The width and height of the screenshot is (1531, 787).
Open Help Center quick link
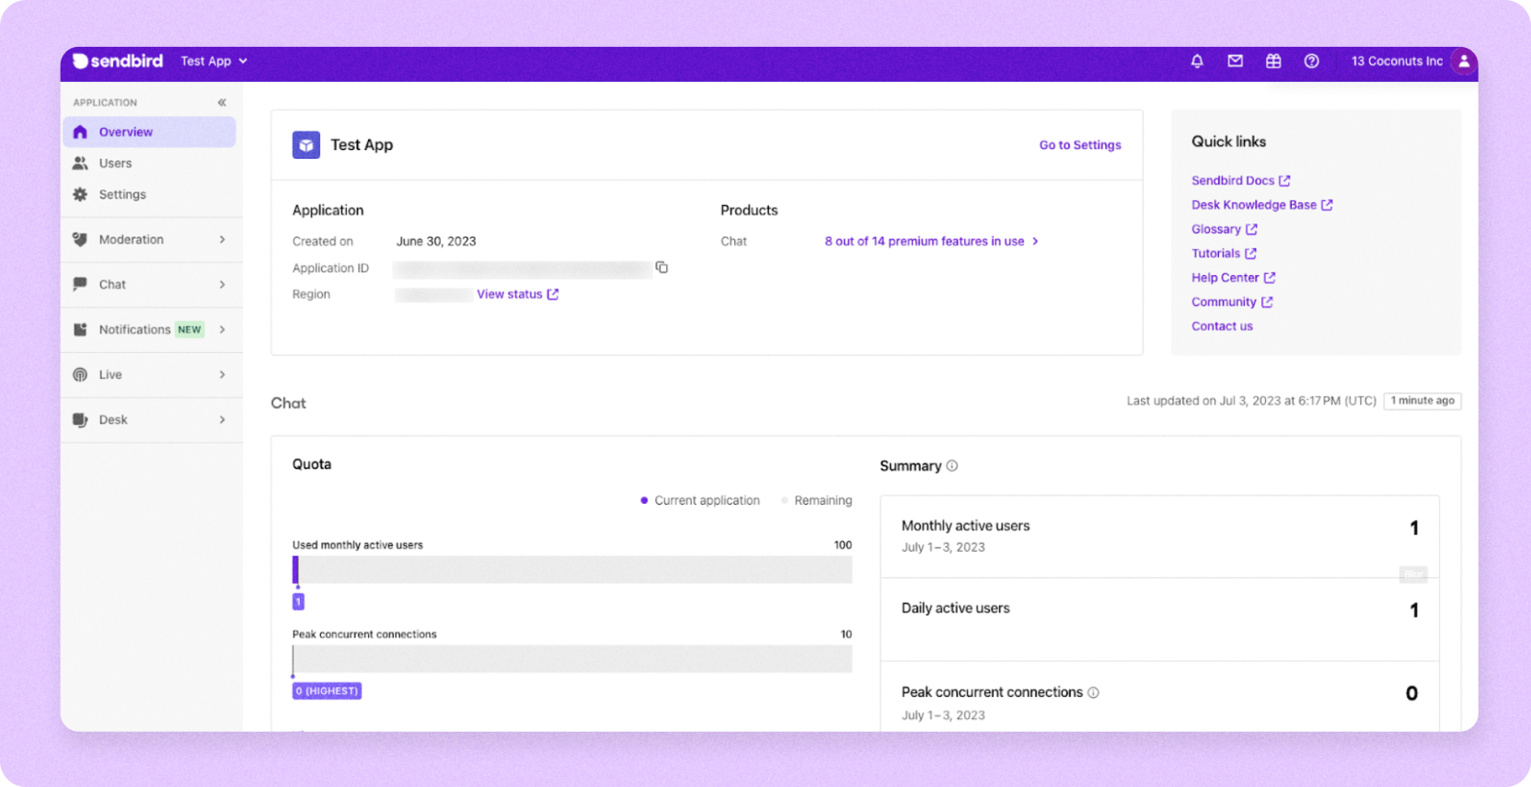point(1233,278)
